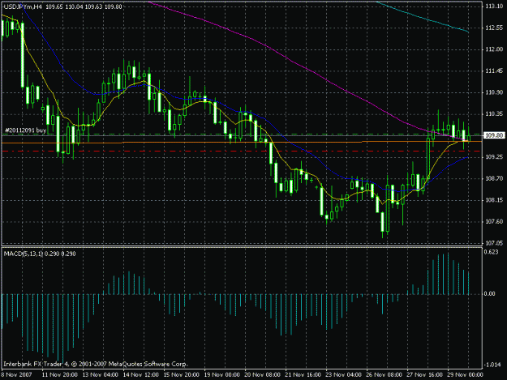The height and width of the screenshot is (380, 507).
Task: Click the 20 Nov 08:00 time label
Action: [x=263, y=375]
